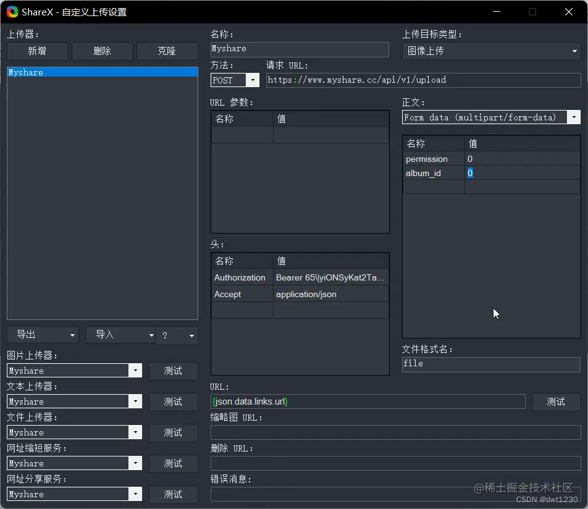
Task: Click the empty row in 正文 parameters table
Action: [x=492, y=187]
